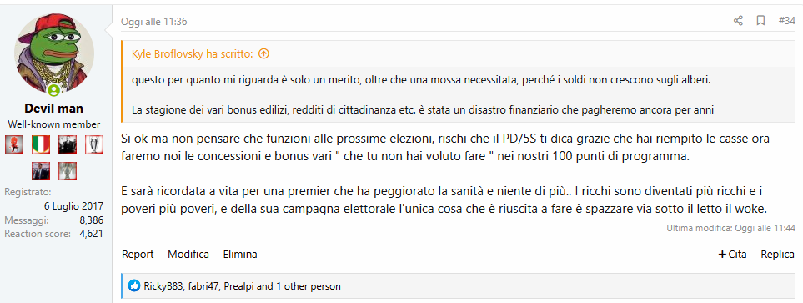The width and height of the screenshot is (803, 303).
Task: Click Replica to reply to the post
Action: (x=777, y=255)
